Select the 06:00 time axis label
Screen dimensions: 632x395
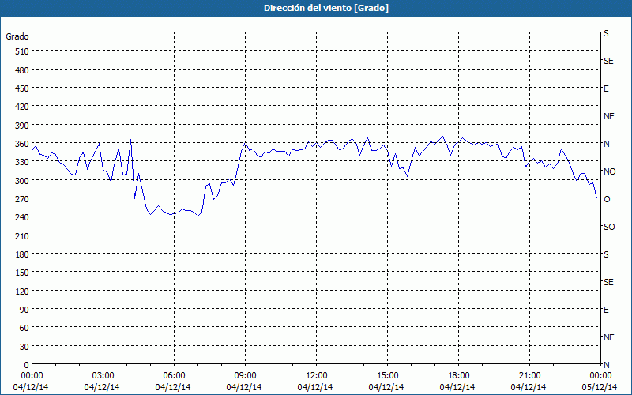tap(174, 376)
